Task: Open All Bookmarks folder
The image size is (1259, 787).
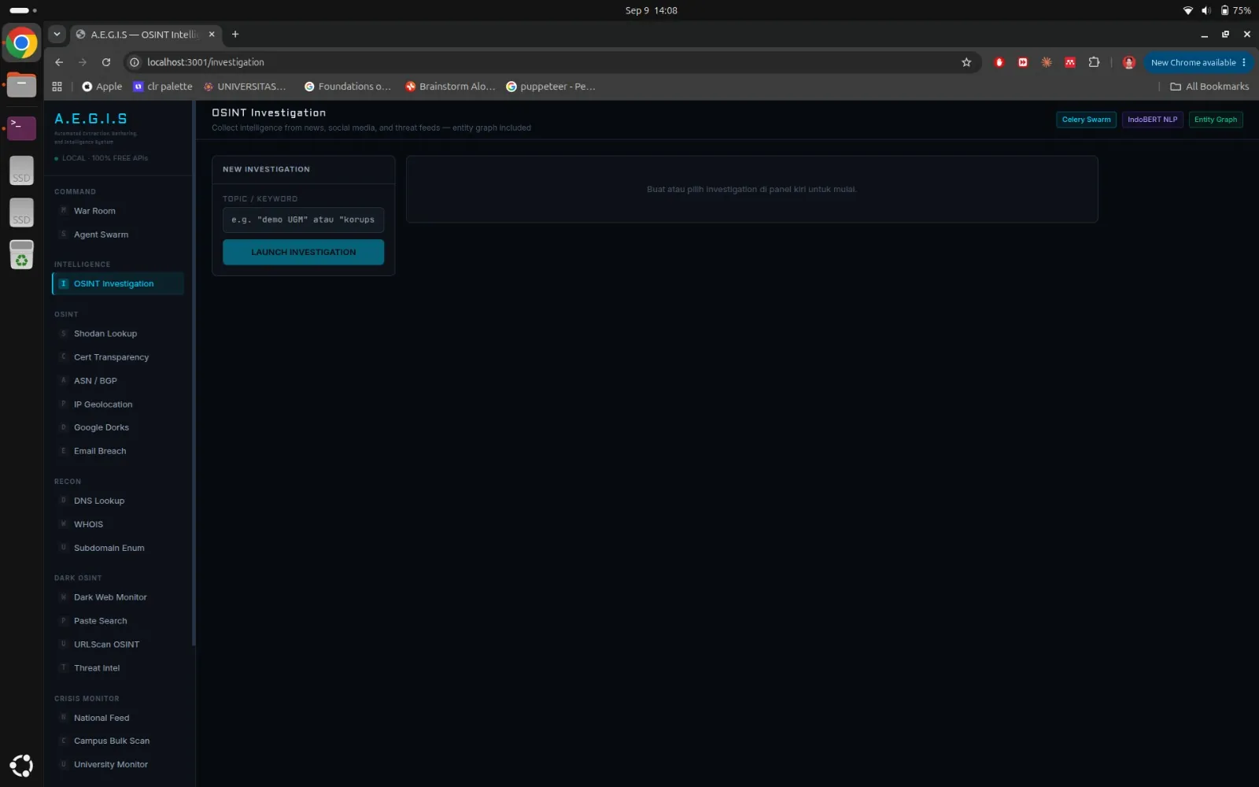Action: pyautogui.click(x=1209, y=87)
